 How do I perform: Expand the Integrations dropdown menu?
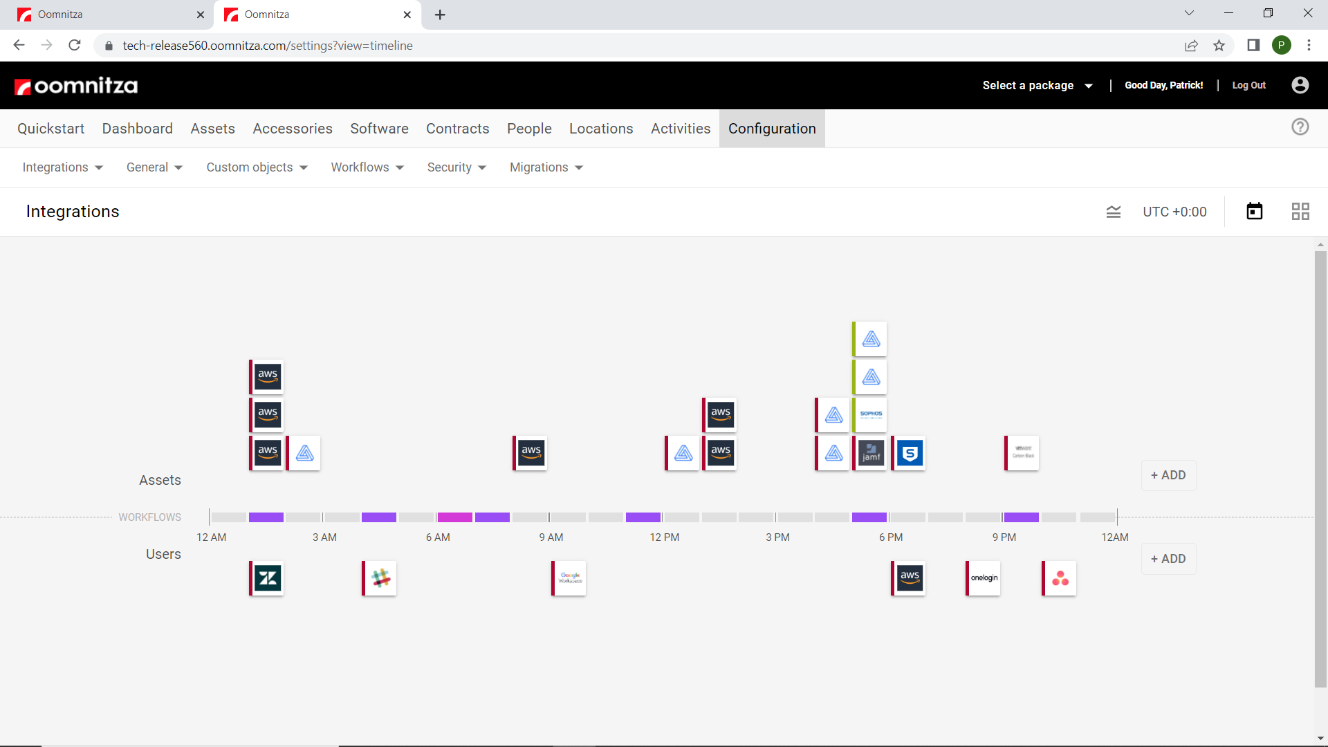62,167
